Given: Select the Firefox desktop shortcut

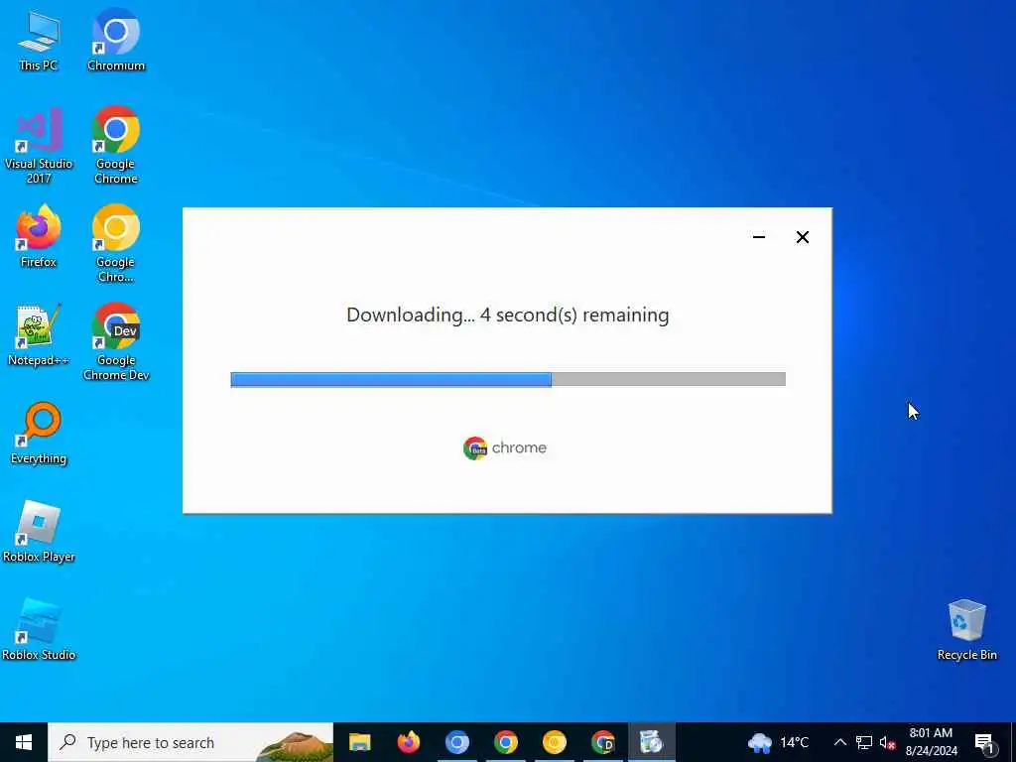Looking at the screenshot, I should [39, 236].
